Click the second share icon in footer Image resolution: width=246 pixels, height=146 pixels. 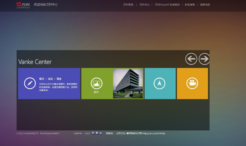tap(97, 133)
